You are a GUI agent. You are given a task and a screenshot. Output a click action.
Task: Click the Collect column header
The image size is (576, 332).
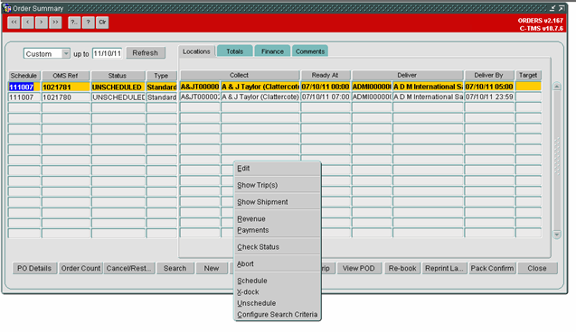239,75
